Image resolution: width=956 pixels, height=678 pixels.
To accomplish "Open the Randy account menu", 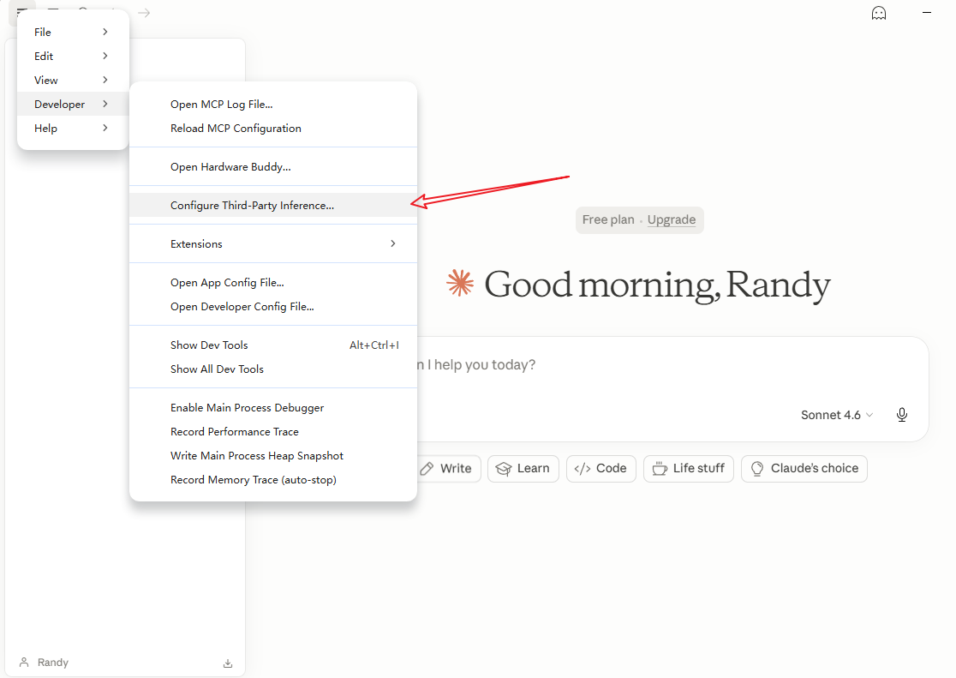I will click(44, 663).
